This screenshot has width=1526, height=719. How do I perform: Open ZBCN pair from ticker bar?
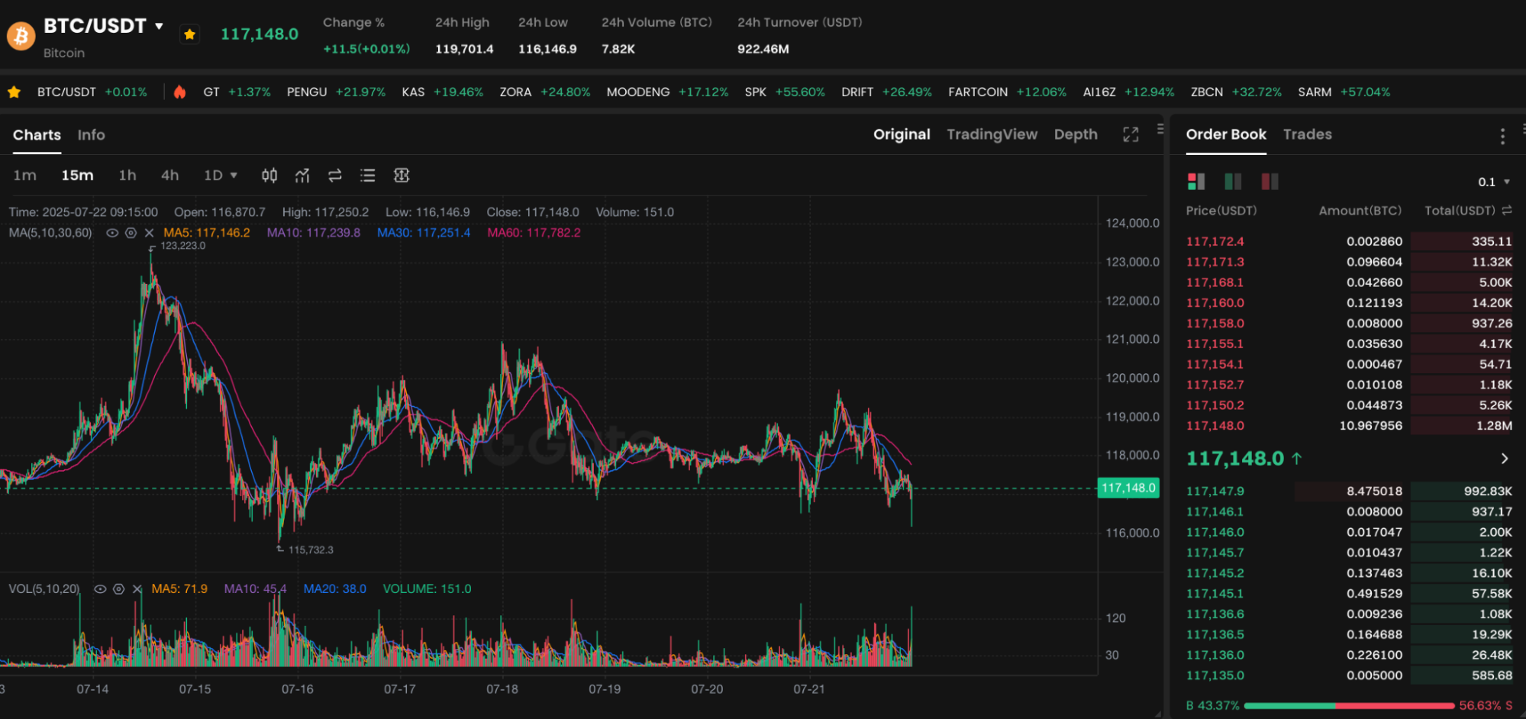coord(1236,92)
